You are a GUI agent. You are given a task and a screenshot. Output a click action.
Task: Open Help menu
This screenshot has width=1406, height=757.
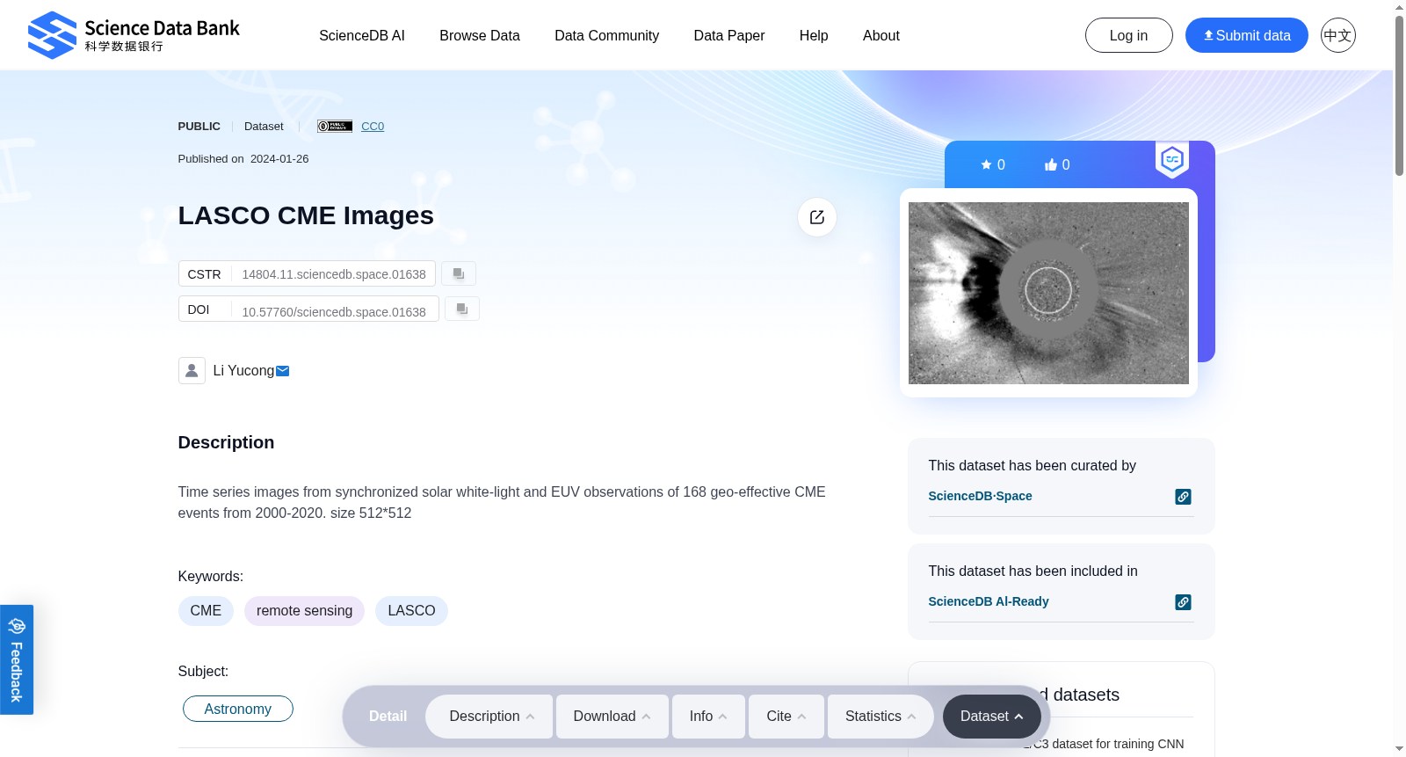pyautogui.click(x=814, y=35)
